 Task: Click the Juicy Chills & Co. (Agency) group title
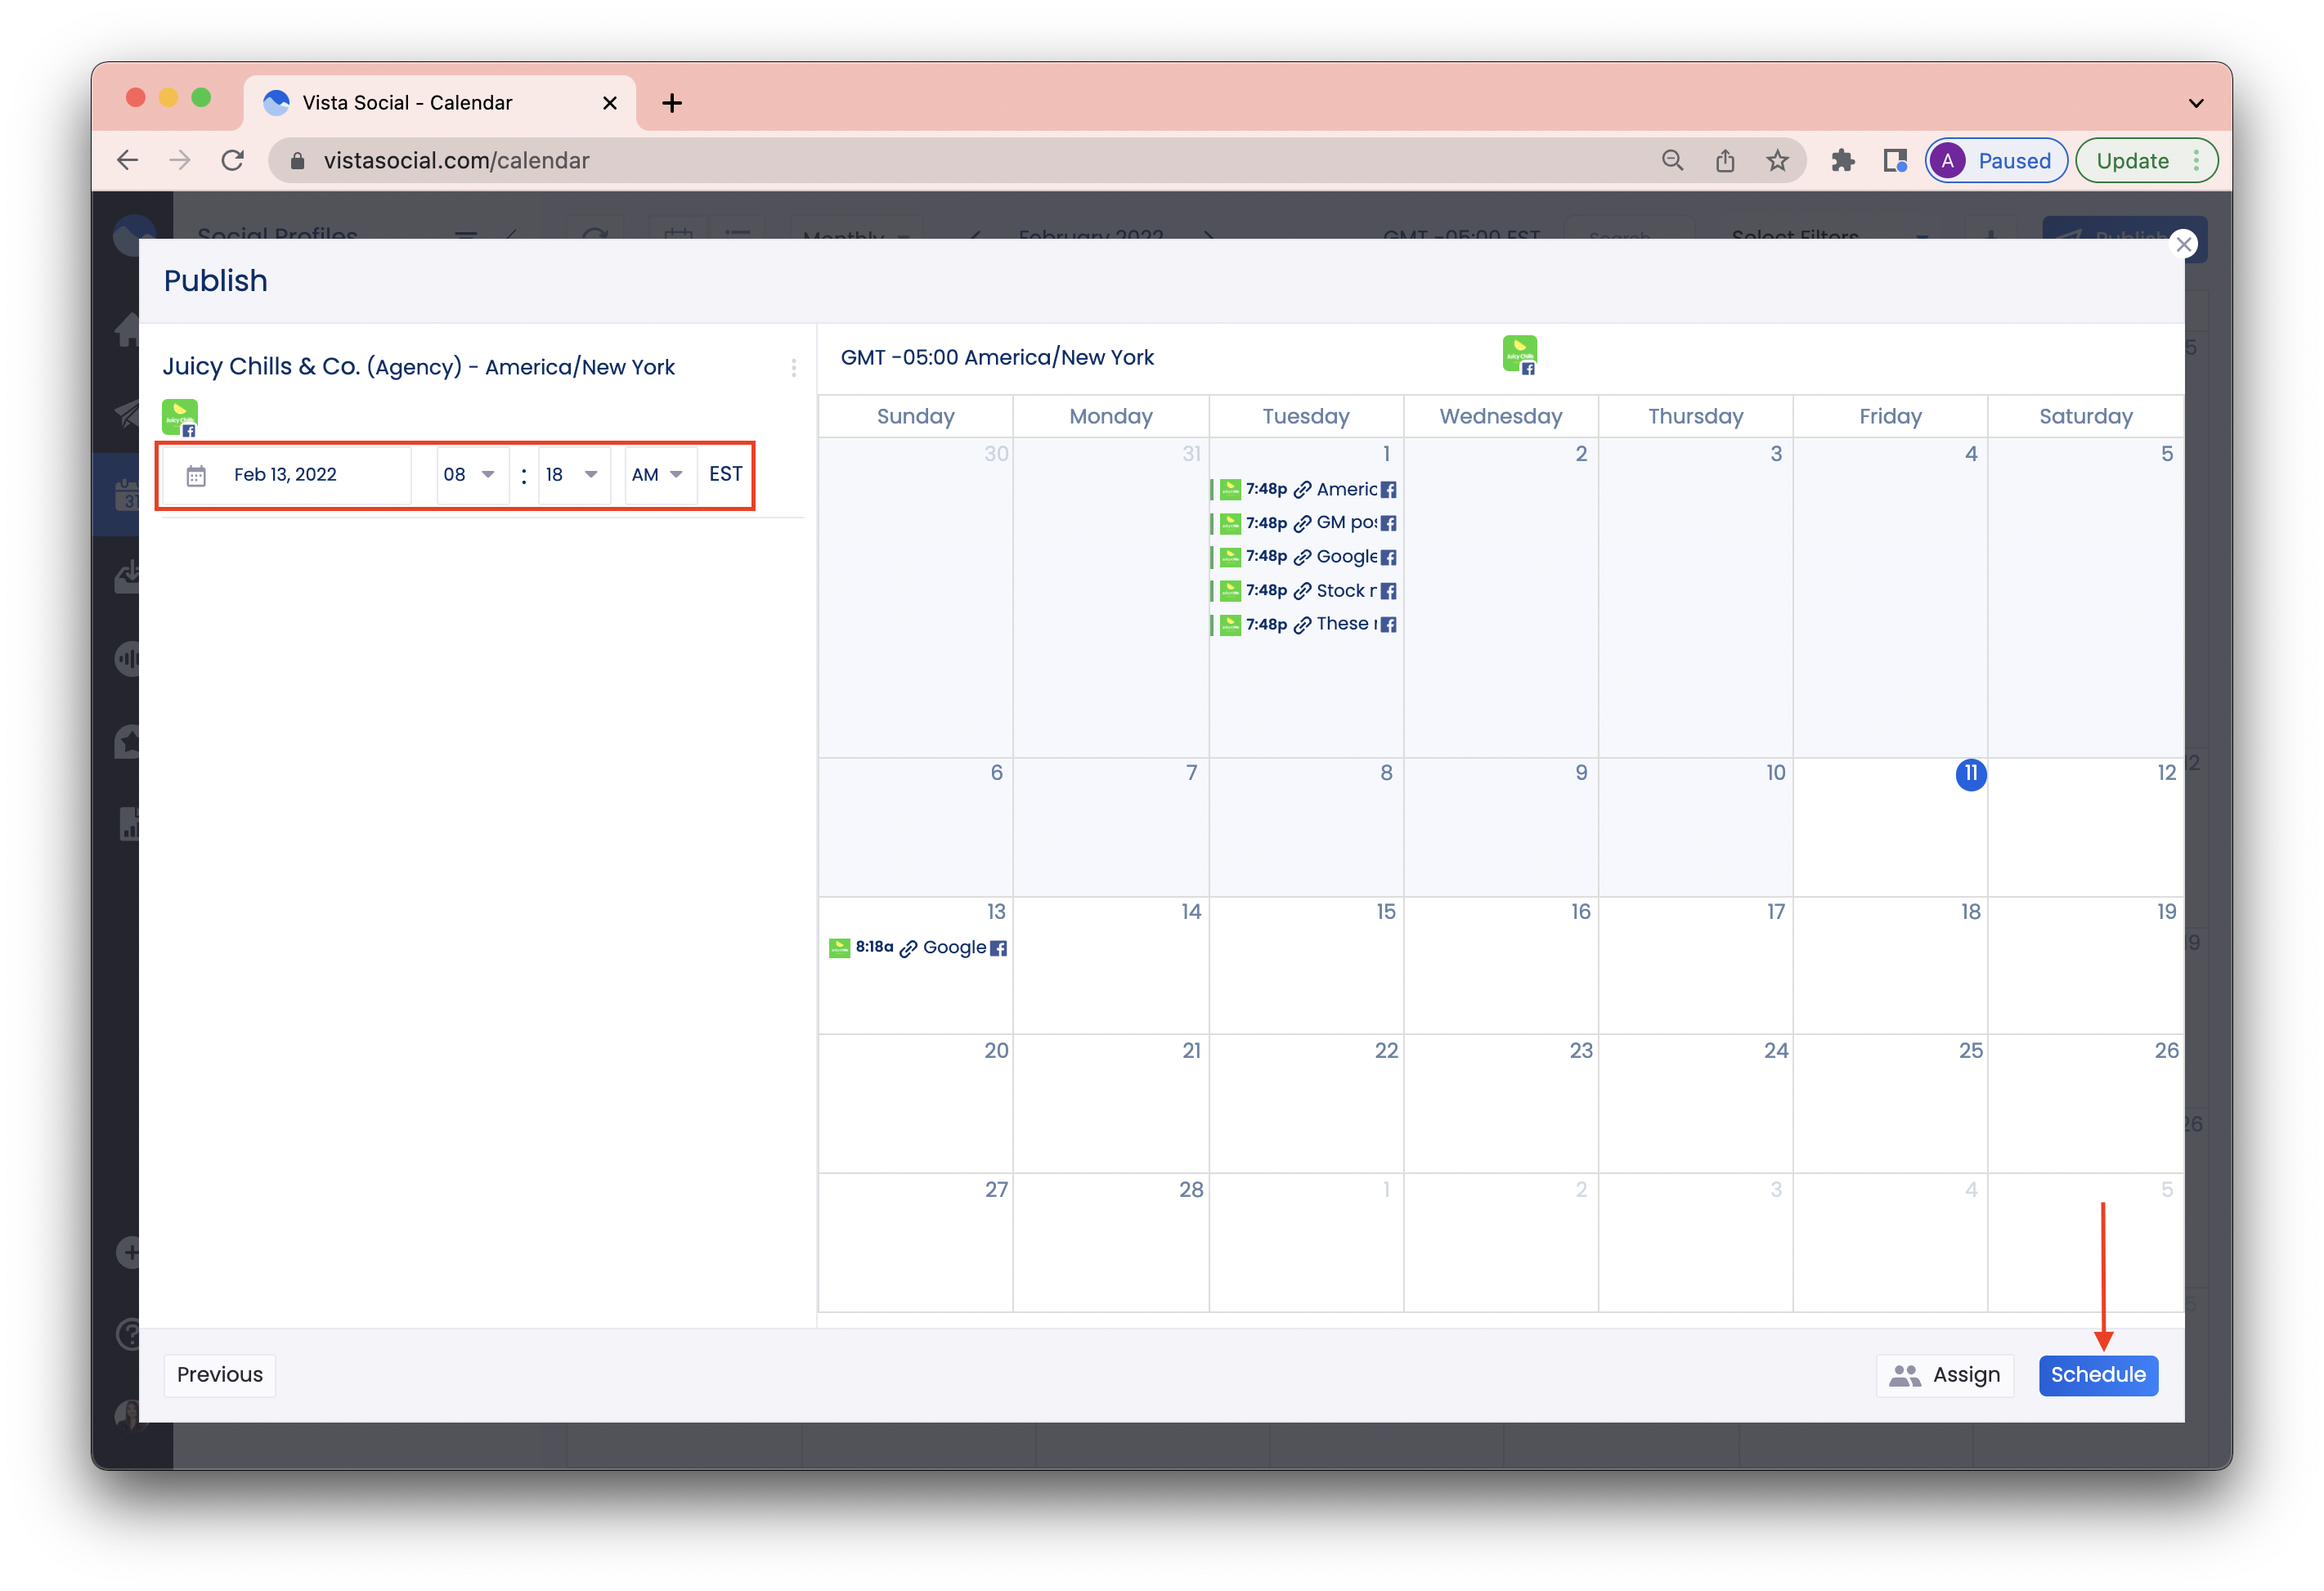tap(418, 366)
